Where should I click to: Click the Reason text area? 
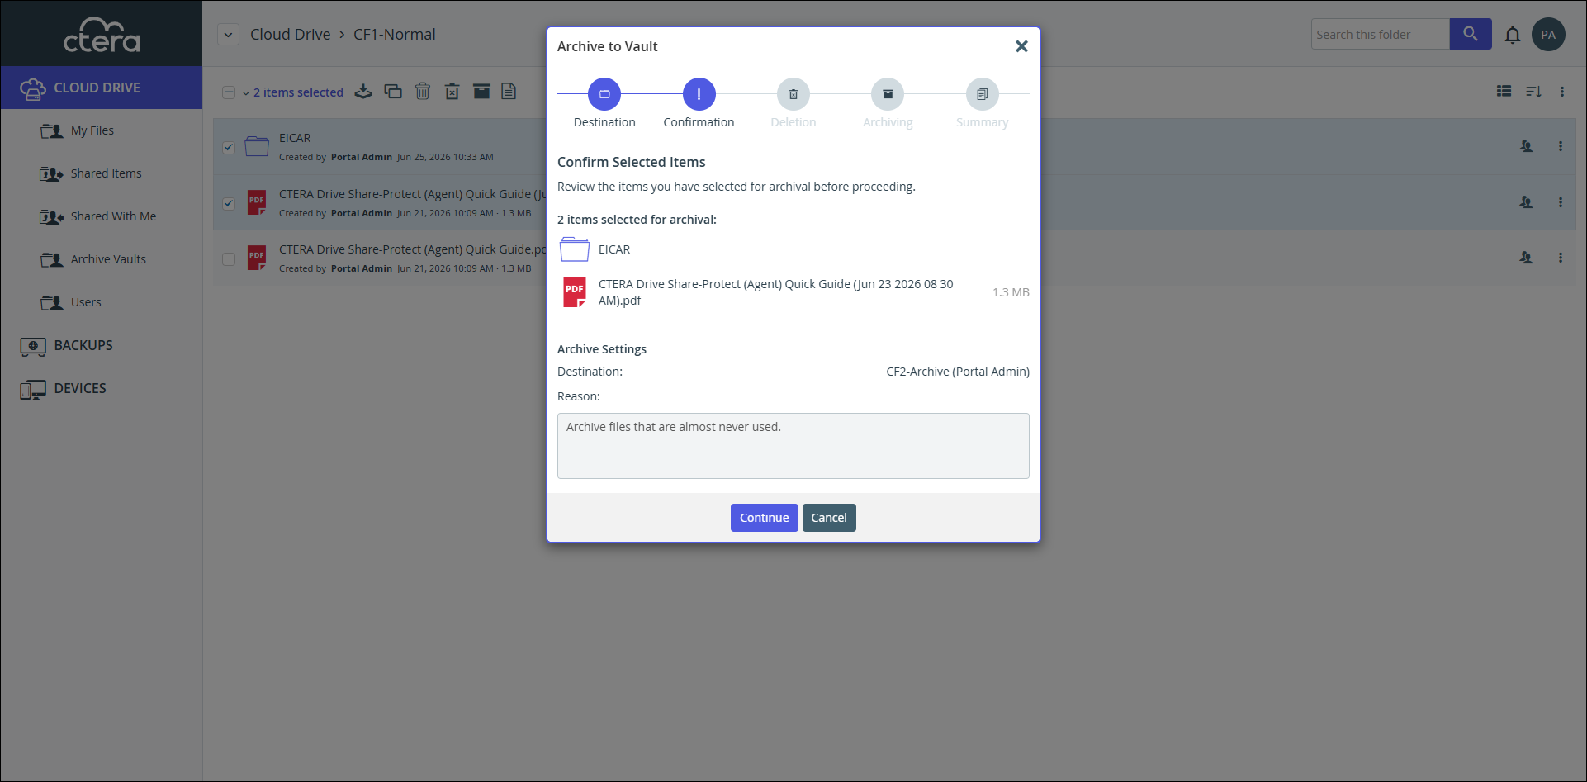click(793, 446)
